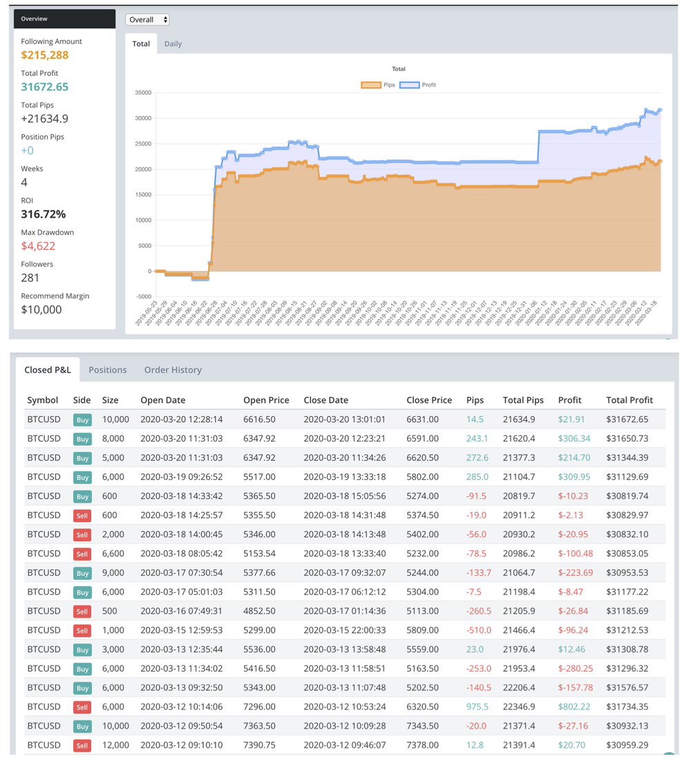The image size is (691, 763).
Task: Click the $21.91 profit cell
Action: 571,419
